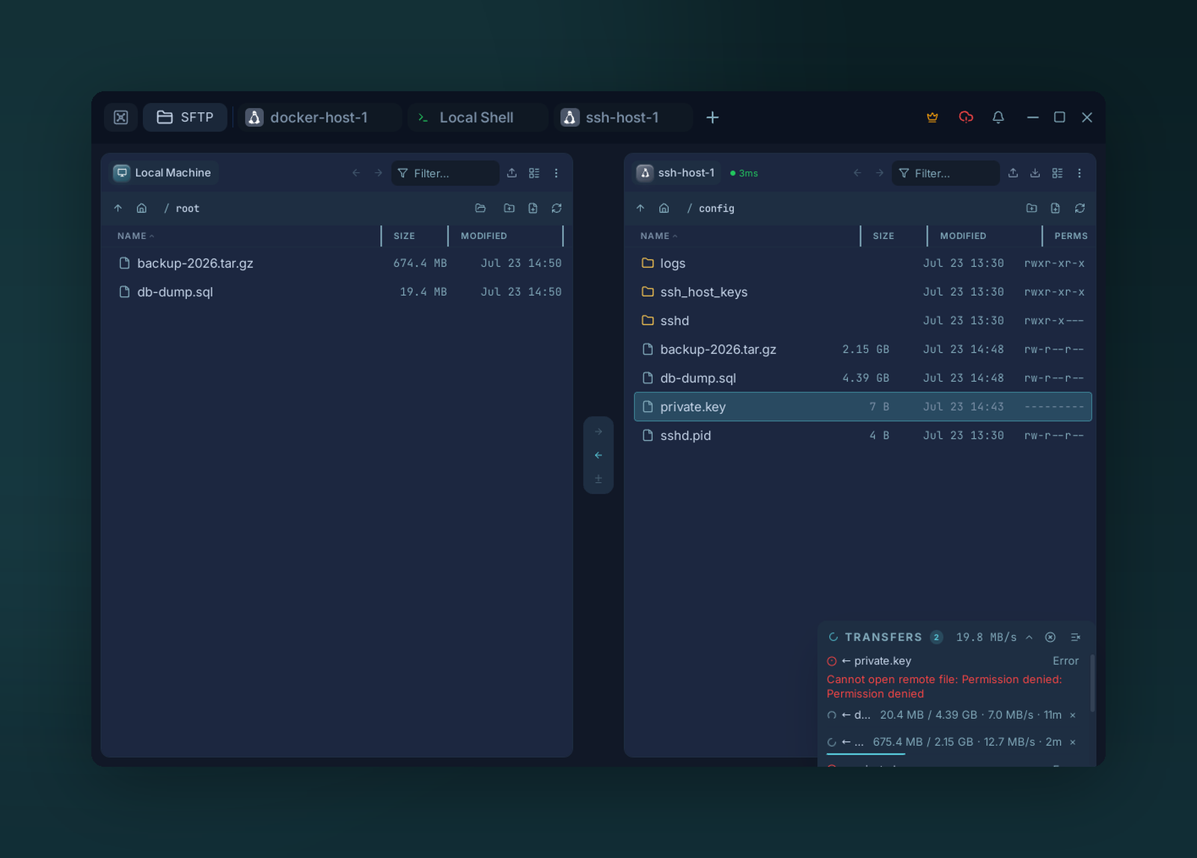Viewport: 1197px width, 858px height.
Task: Go to home directory in Local Machine pane
Action: (x=141, y=208)
